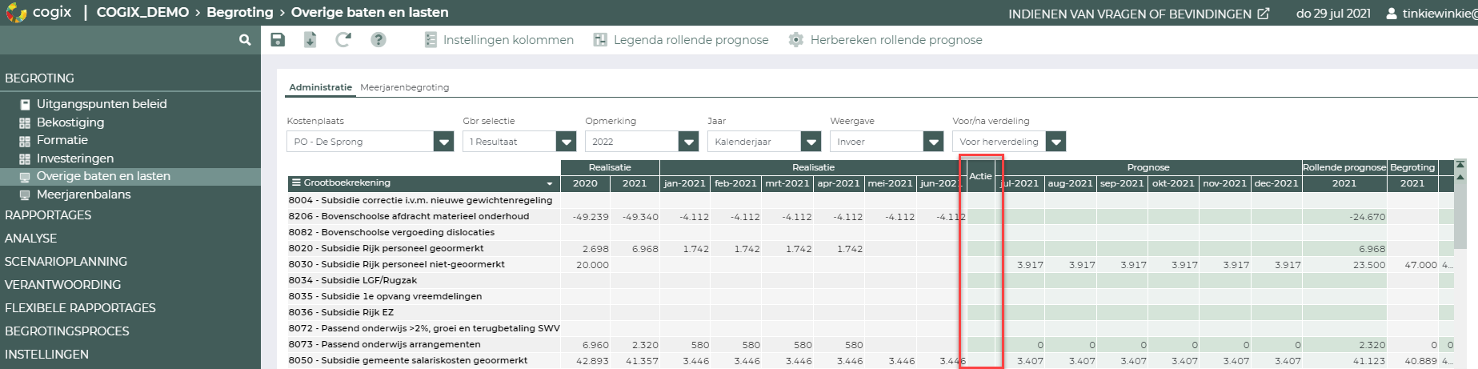Click the Grootboekrekening column header menu
Screen dimensions: 1478x369
pyautogui.click(x=549, y=183)
